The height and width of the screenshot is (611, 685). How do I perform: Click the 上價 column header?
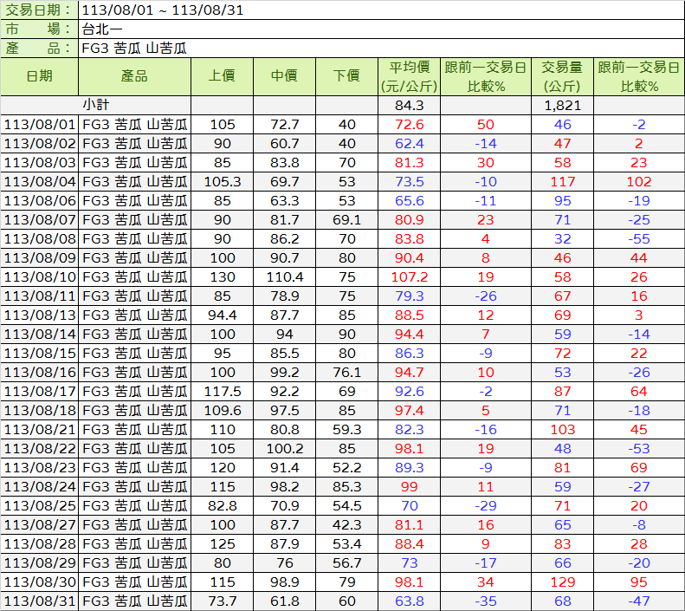click(x=222, y=76)
